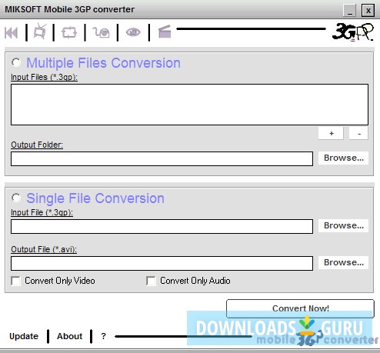
Task: Open the About item
Action: tap(69, 336)
